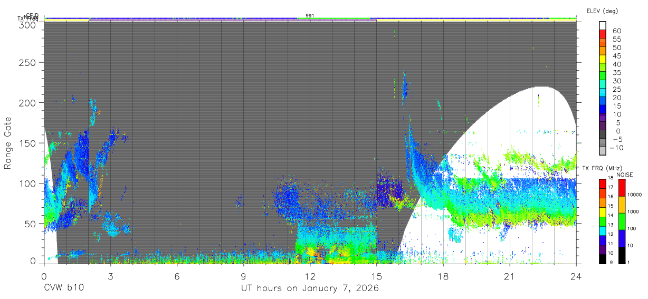Screen dimensions: 648x299
Task: Click Range Gate tick label 150
Action: pos(28,143)
